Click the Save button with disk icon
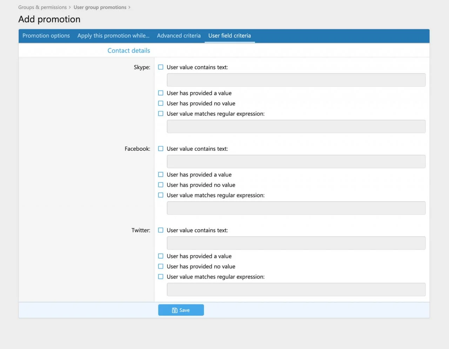Viewport: 449px width, 349px height. pos(181,310)
